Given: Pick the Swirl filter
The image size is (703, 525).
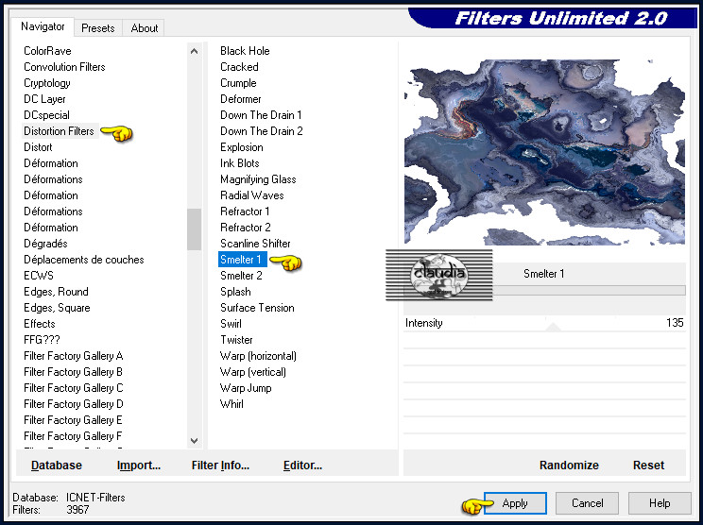Looking at the screenshot, I should point(231,324).
